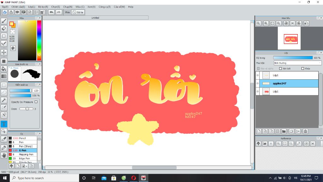Select the Edge Pen brush
323x182 pixels.
pyautogui.click(x=23, y=159)
